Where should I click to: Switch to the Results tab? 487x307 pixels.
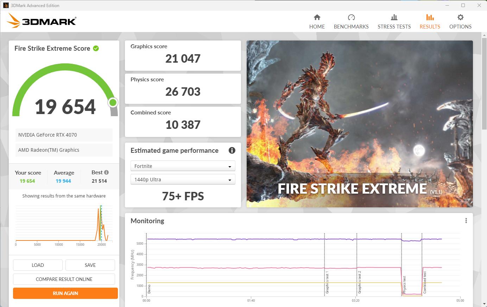[x=430, y=21]
